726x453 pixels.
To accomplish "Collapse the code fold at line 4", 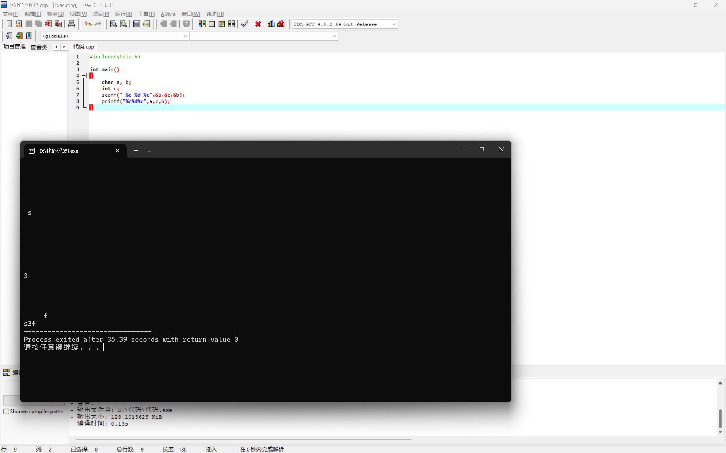I will tap(84, 76).
